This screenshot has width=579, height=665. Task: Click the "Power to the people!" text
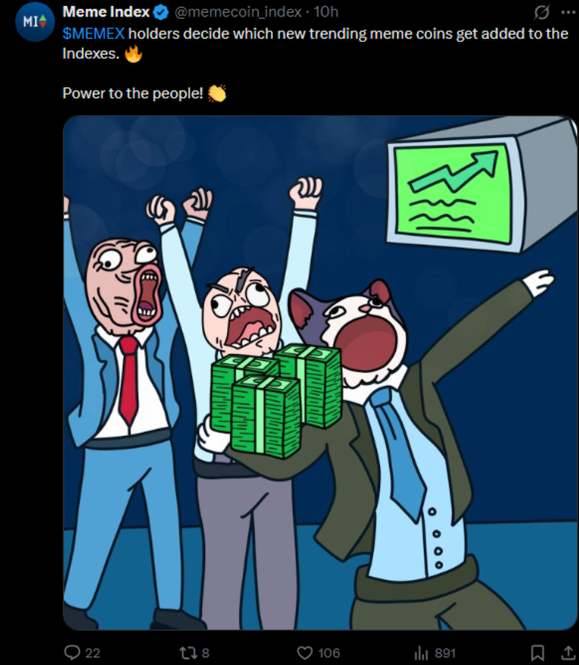132,93
